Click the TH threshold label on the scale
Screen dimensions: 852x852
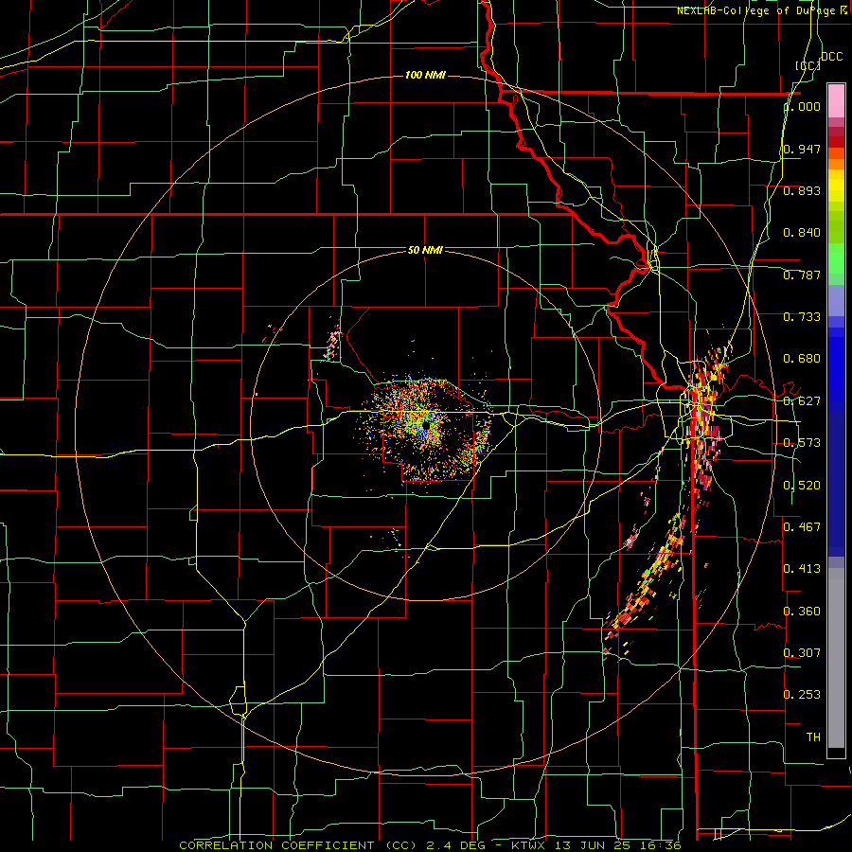813,737
